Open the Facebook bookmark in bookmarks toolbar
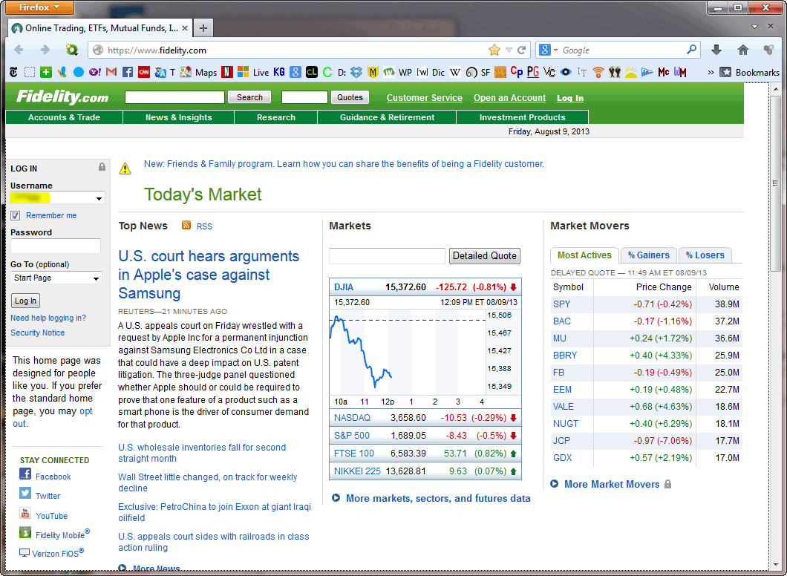Image resolution: width=787 pixels, height=576 pixels. pos(128,72)
